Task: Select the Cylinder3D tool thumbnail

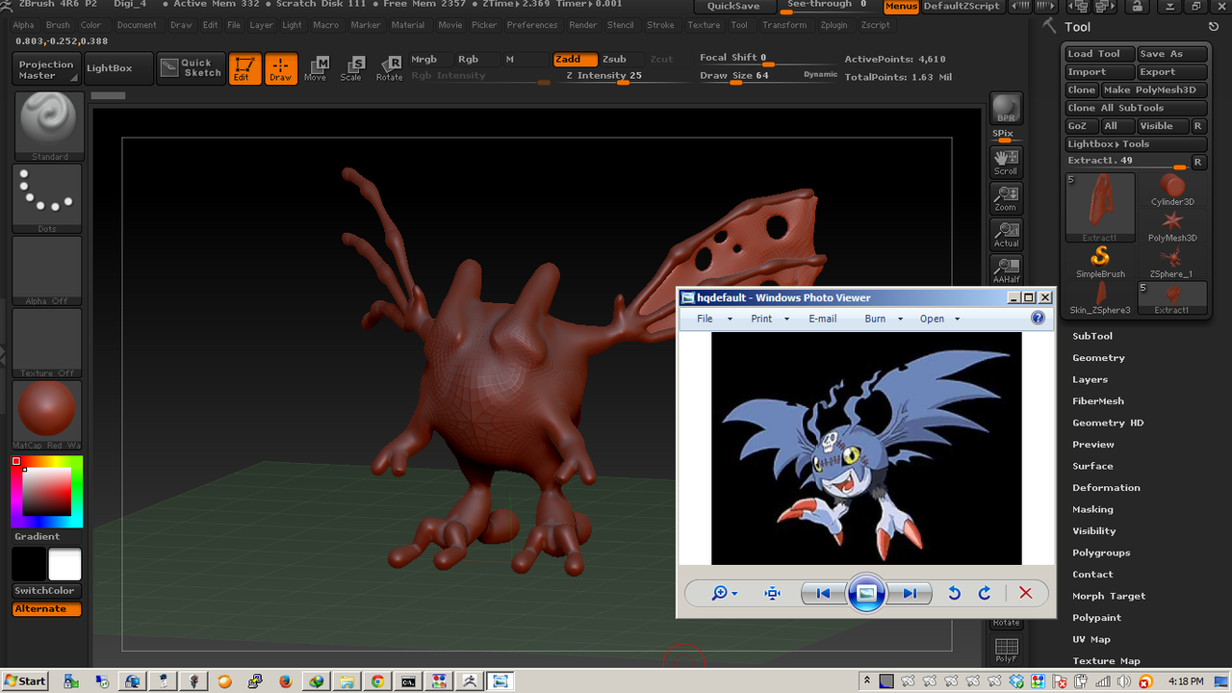Action: [1172, 191]
